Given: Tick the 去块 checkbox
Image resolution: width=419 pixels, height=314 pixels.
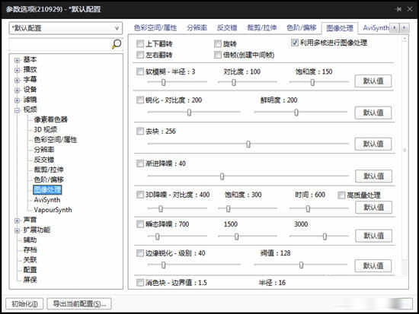Looking at the screenshot, I should 140,131.
